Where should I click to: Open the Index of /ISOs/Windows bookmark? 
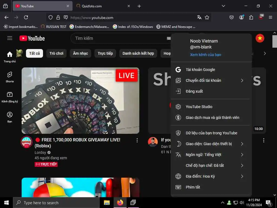[133, 27]
